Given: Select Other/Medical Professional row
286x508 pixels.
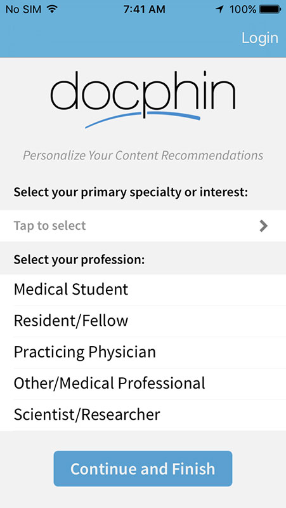Looking at the screenshot, I should (143, 384).
